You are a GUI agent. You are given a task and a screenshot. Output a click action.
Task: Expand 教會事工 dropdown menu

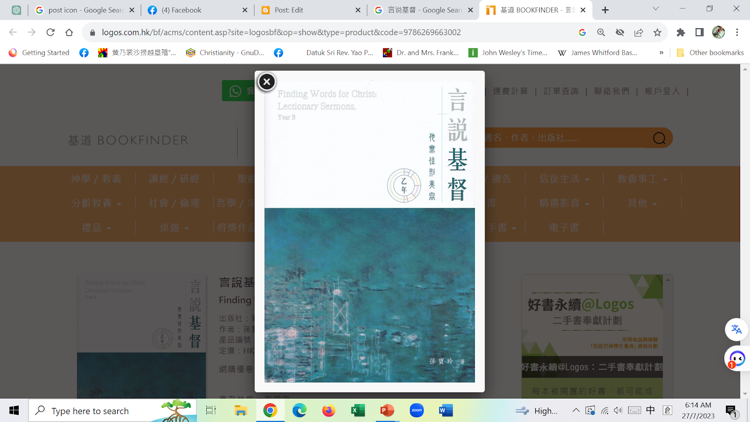pyautogui.click(x=642, y=179)
